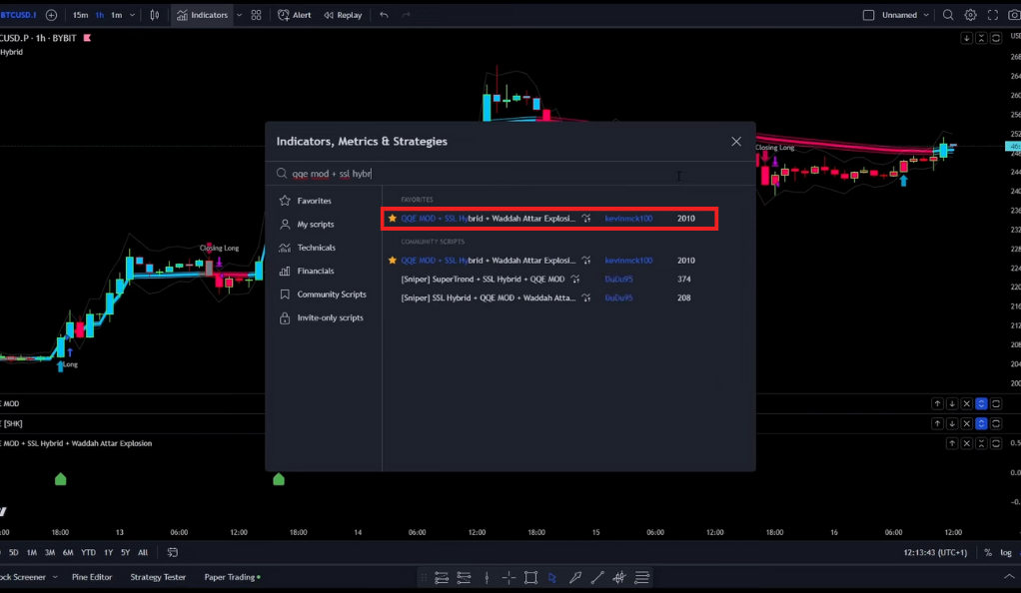This screenshot has width=1021, height=593.
Task: Expand the time interval dropdown chevron
Action: pyautogui.click(x=132, y=15)
